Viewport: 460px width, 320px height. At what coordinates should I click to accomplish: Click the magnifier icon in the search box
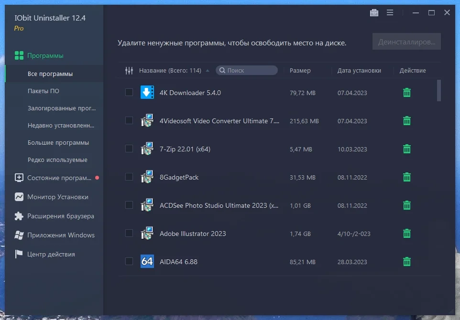click(222, 70)
